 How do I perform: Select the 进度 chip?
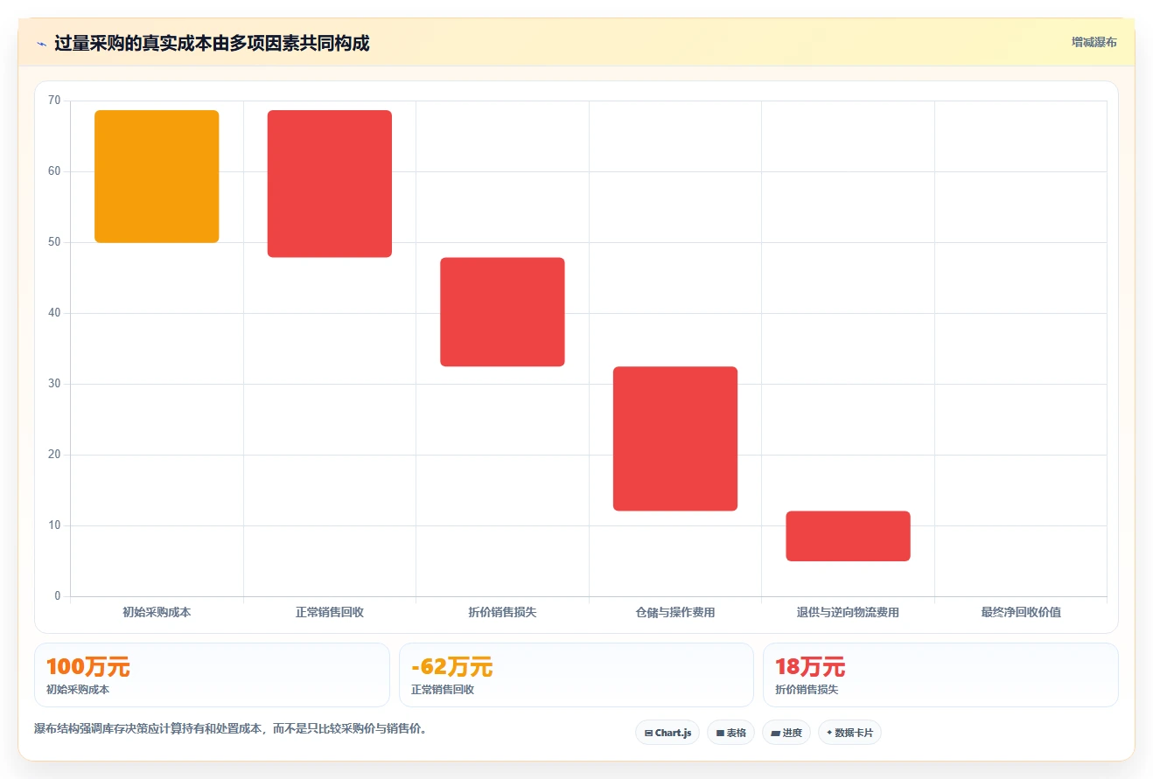786,733
